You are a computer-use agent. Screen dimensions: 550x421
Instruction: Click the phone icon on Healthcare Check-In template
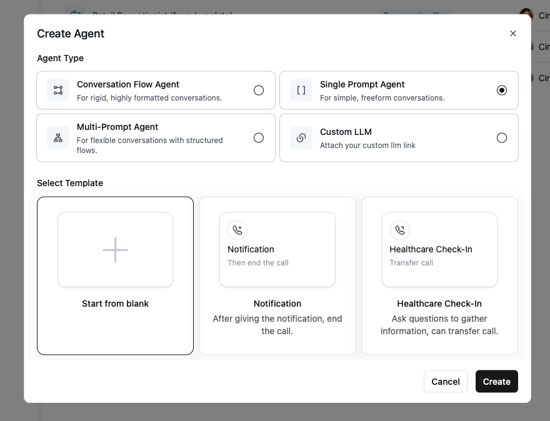(x=399, y=230)
